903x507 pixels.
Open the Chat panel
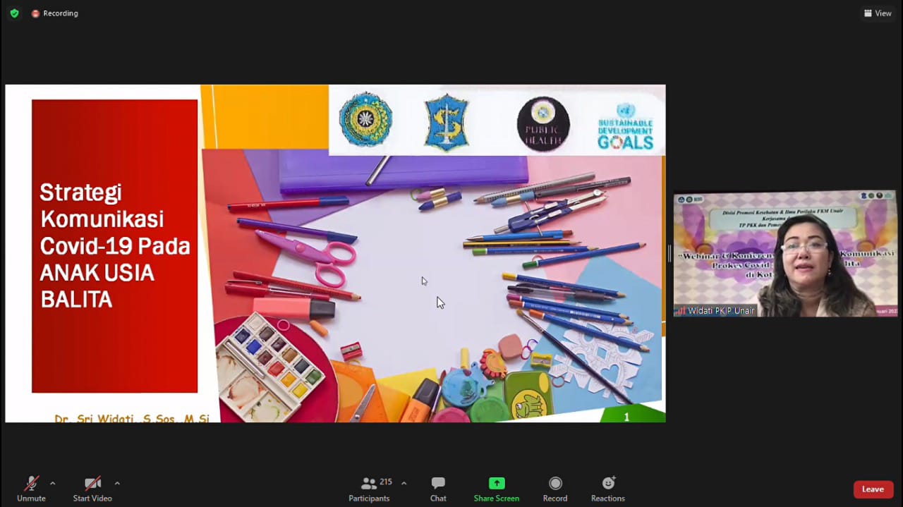click(438, 489)
